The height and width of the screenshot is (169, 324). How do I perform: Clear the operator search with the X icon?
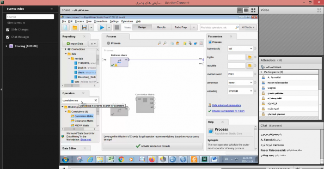(x=96, y=100)
